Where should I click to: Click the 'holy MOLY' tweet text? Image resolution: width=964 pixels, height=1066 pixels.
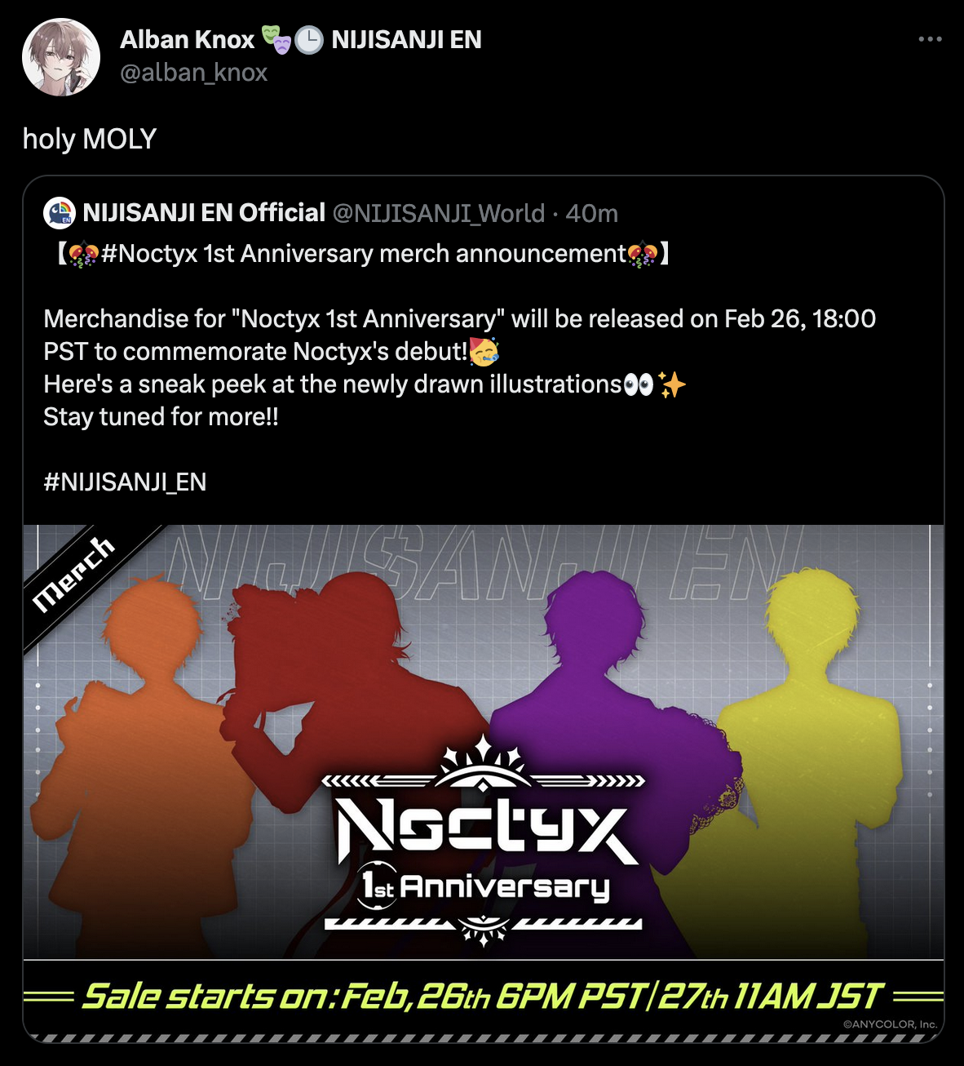pyautogui.click(x=90, y=139)
